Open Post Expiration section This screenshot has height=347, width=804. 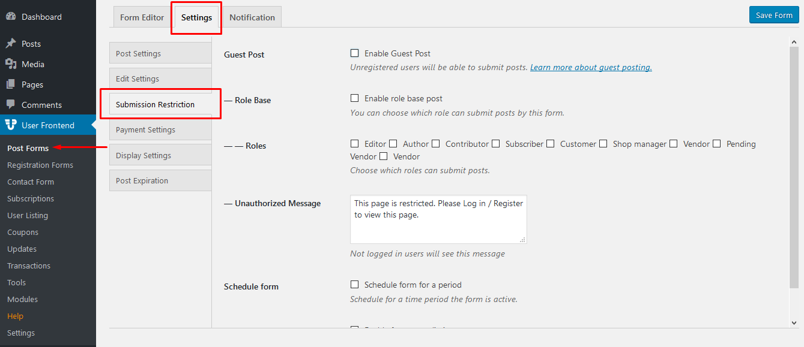160,181
